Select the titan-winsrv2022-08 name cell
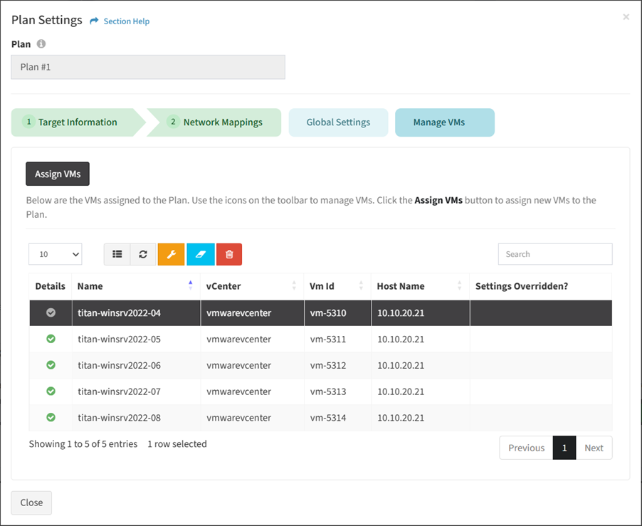Viewport: 642px width, 526px height. [136, 418]
